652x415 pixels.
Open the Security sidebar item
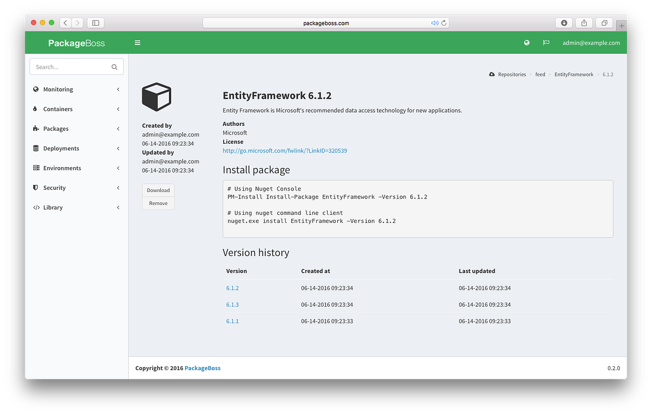click(77, 188)
